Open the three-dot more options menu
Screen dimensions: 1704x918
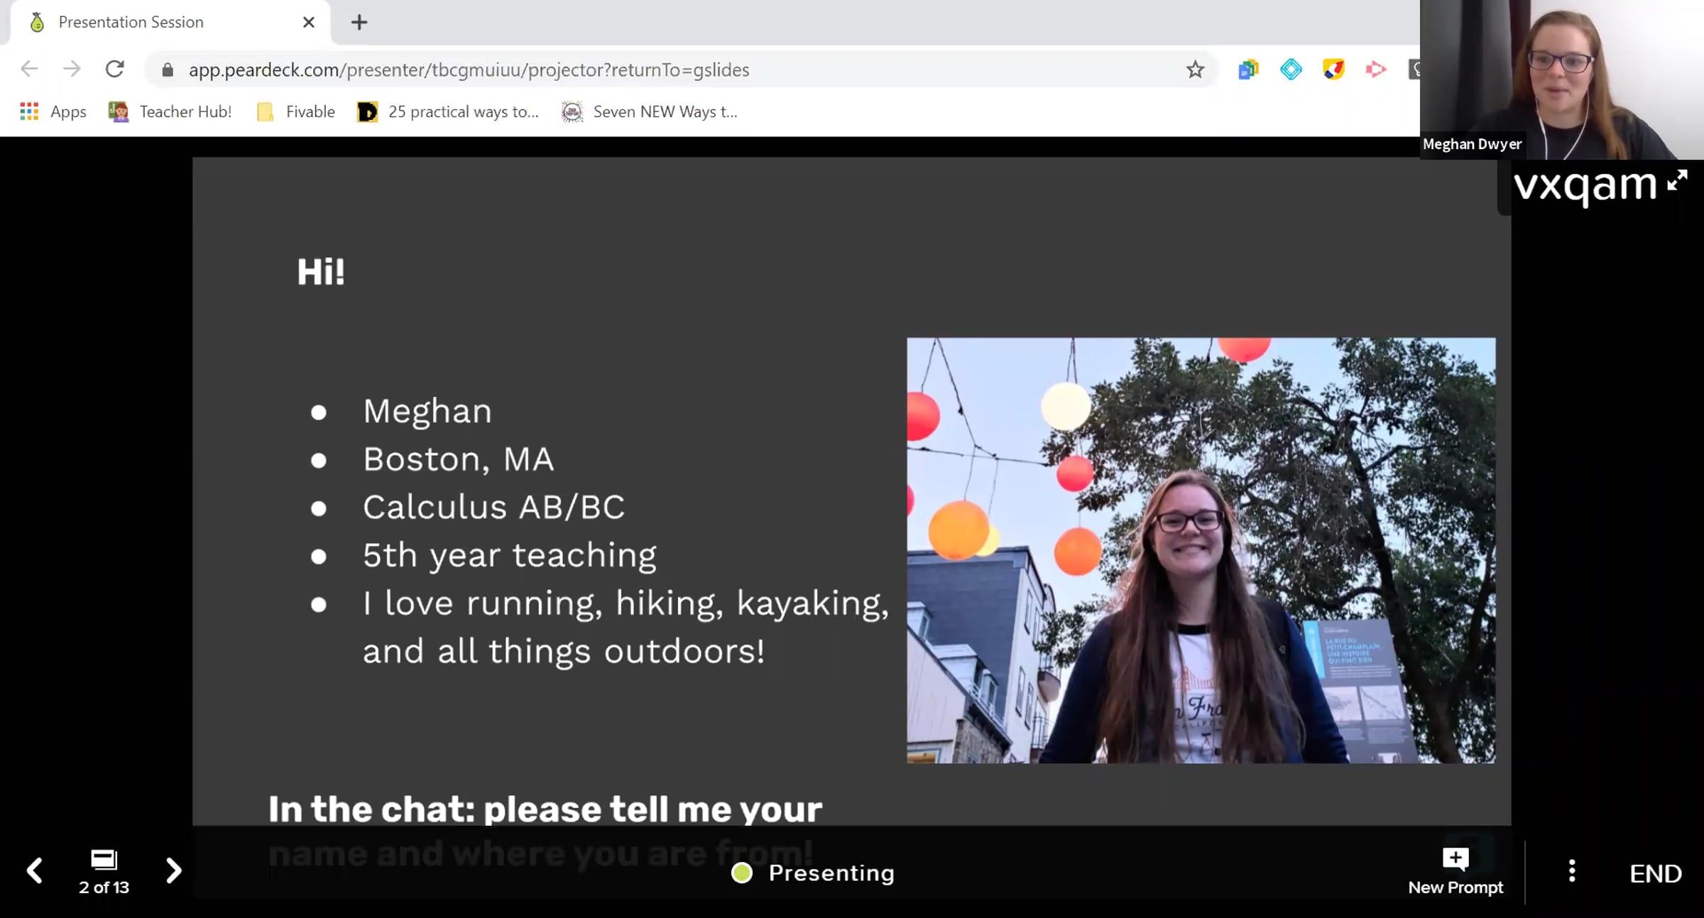(x=1572, y=871)
